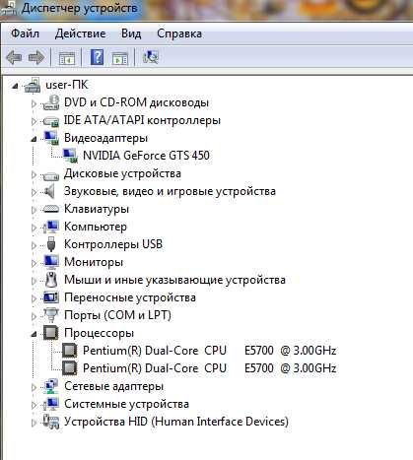Select the first Pentium Dual-Core E5700 processor
The width and height of the screenshot is (413, 460).
210,351
